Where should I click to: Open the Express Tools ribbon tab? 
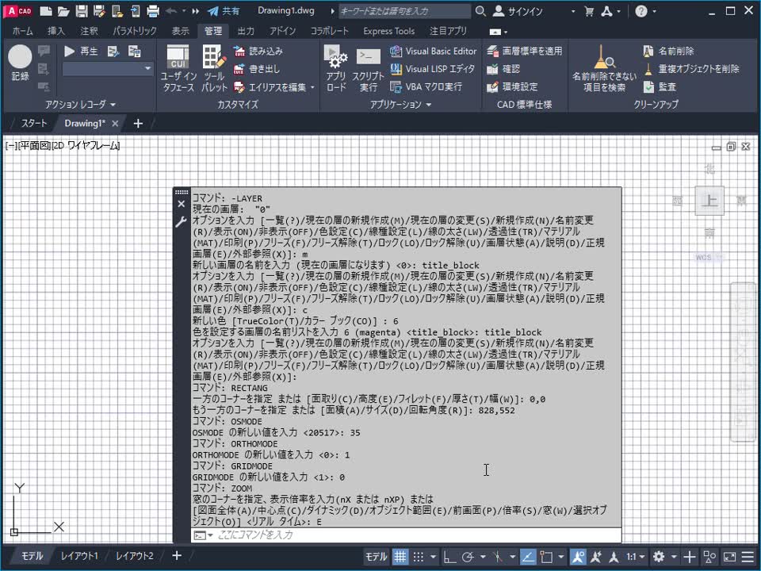[388, 31]
